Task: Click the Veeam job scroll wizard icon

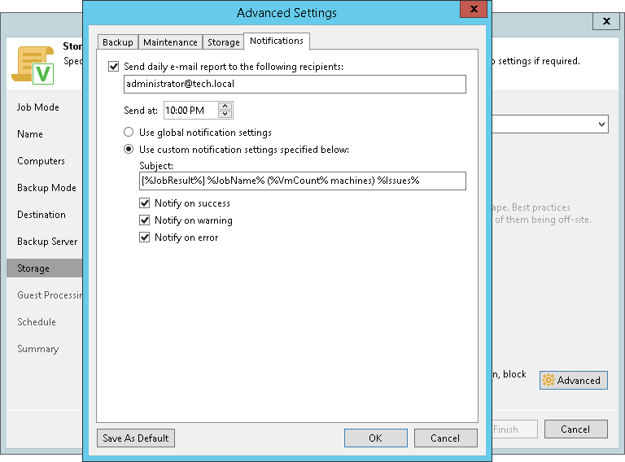Action: tap(33, 65)
